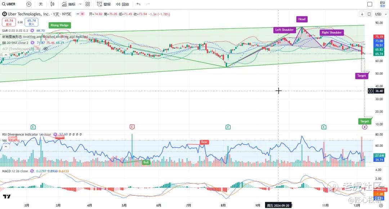Click the undo arrow
This screenshot has width=389, height=209.
click(x=138, y=4)
